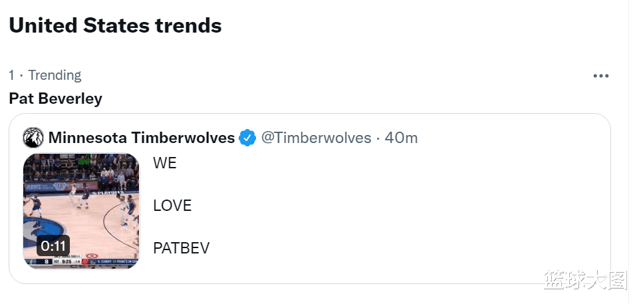Click the crowd area atop the video

(x=82, y=168)
